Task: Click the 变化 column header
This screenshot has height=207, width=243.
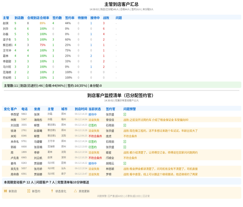Action: 7,109
